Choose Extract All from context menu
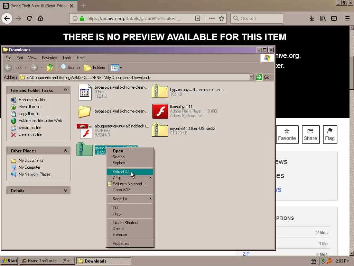This screenshot has height=266, width=354. [x=130, y=172]
